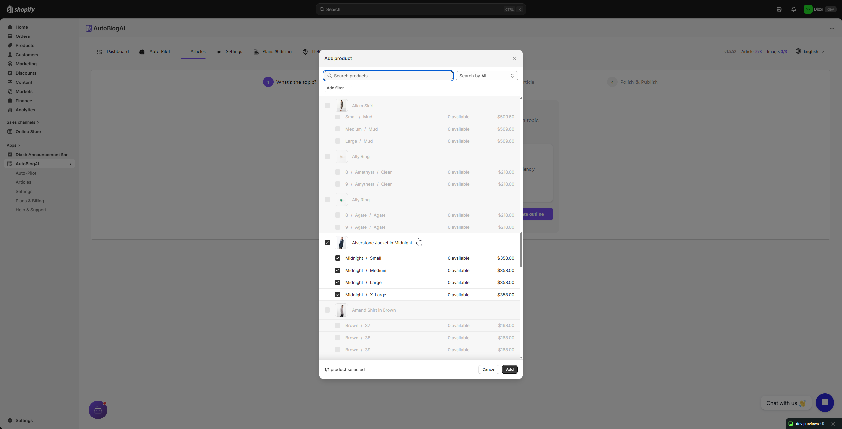Click the Customers person icon
Viewport: 842px width, 429px height.
[10, 55]
